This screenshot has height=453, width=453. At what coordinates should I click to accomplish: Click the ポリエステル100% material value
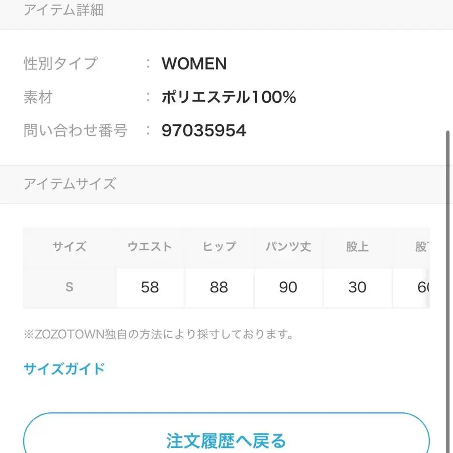(229, 97)
